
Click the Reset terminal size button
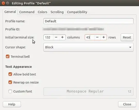pyautogui.click(x=127, y=37)
